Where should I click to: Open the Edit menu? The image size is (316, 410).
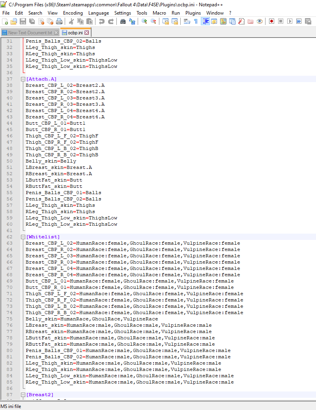19,13
